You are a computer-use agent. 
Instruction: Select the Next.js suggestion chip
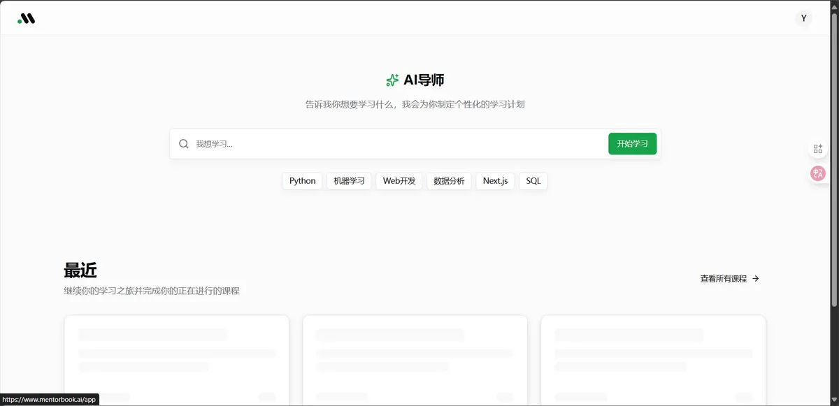tap(494, 180)
